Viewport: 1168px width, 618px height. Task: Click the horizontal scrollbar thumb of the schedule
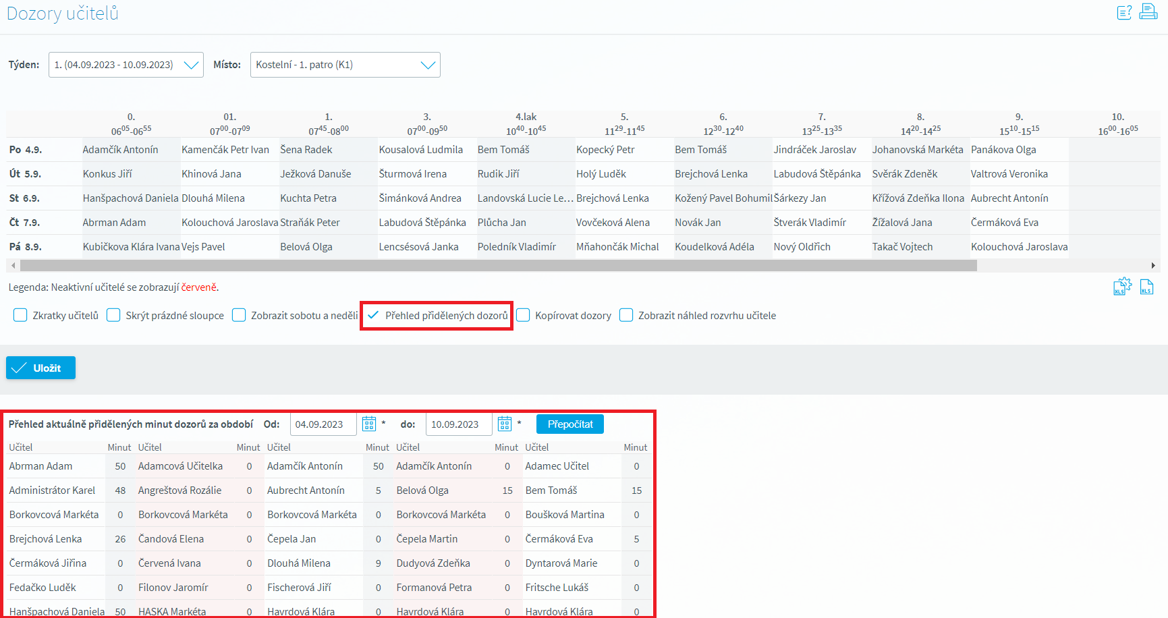499,266
